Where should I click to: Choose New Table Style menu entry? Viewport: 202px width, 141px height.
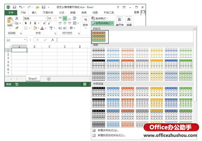[x=108, y=130]
